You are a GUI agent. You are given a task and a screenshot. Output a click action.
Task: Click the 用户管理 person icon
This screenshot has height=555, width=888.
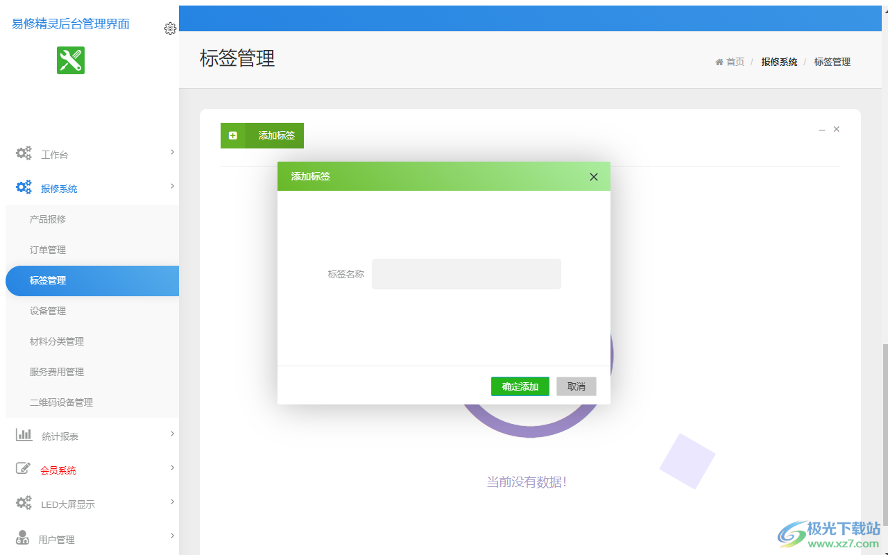coord(23,538)
